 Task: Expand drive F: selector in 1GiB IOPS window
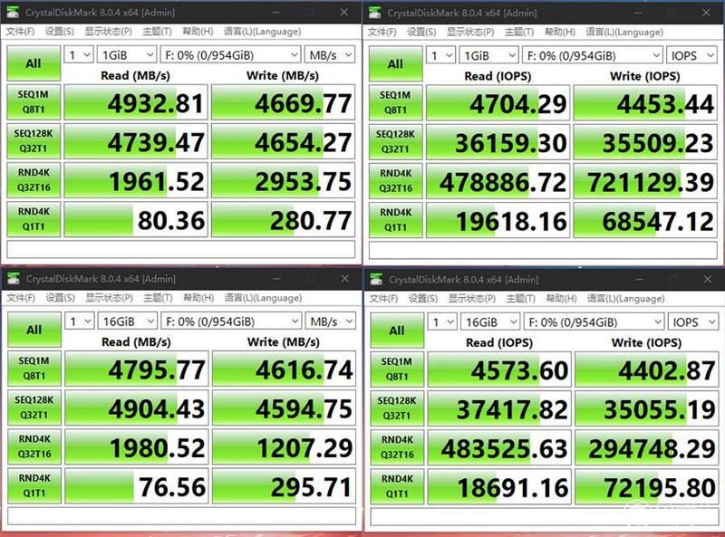click(593, 56)
